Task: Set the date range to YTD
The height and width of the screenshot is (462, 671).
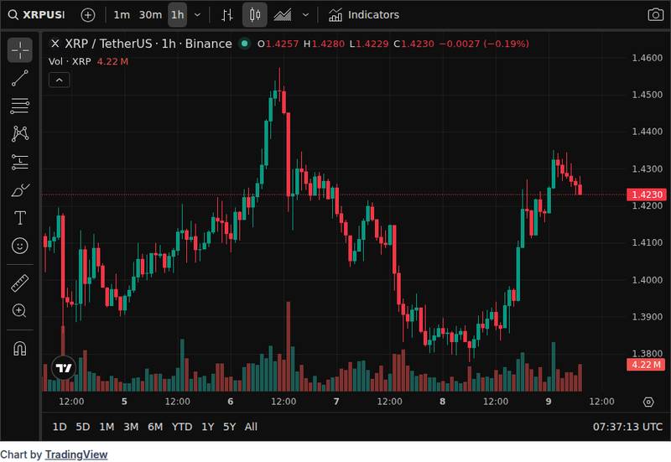Action: pos(182,427)
